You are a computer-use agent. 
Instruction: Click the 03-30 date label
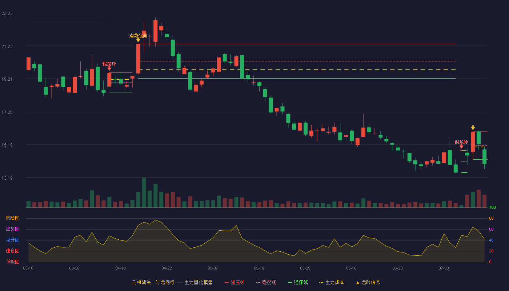pos(74,268)
